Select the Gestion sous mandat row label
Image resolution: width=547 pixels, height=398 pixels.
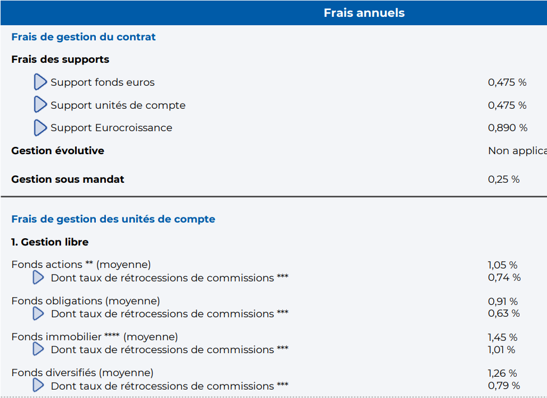pos(68,179)
